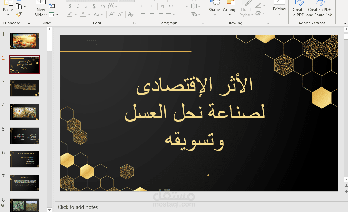Select the Format Painter brush icon
This screenshot has width=348, height=212.
19,14
